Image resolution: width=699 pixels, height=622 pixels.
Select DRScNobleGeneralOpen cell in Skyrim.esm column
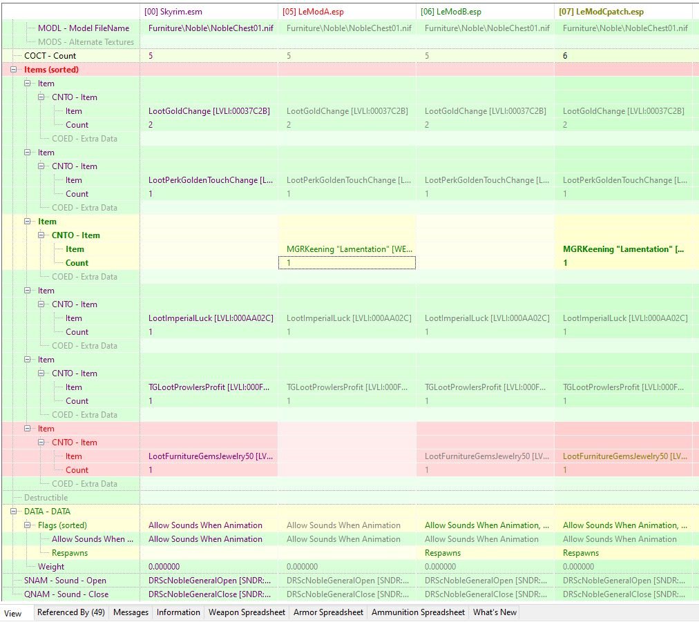point(209,581)
